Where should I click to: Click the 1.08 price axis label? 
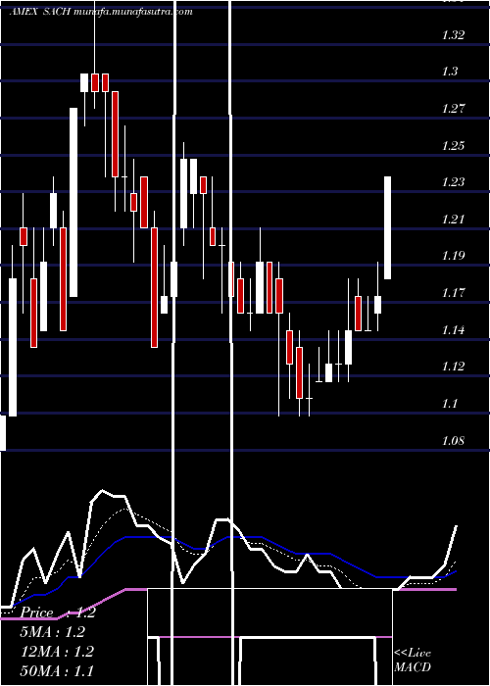pos(453,440)
